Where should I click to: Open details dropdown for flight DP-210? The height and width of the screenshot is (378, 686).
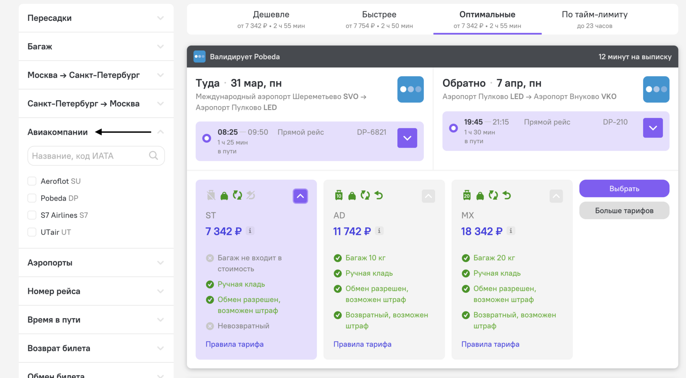pos(653,128)
